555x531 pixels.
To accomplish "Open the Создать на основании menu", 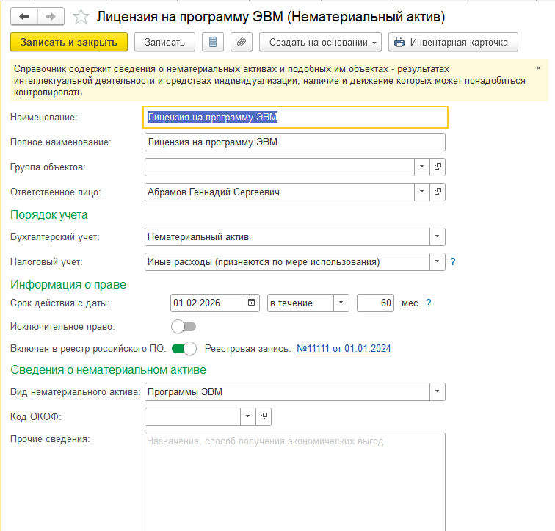I will [x=320, y=42].
